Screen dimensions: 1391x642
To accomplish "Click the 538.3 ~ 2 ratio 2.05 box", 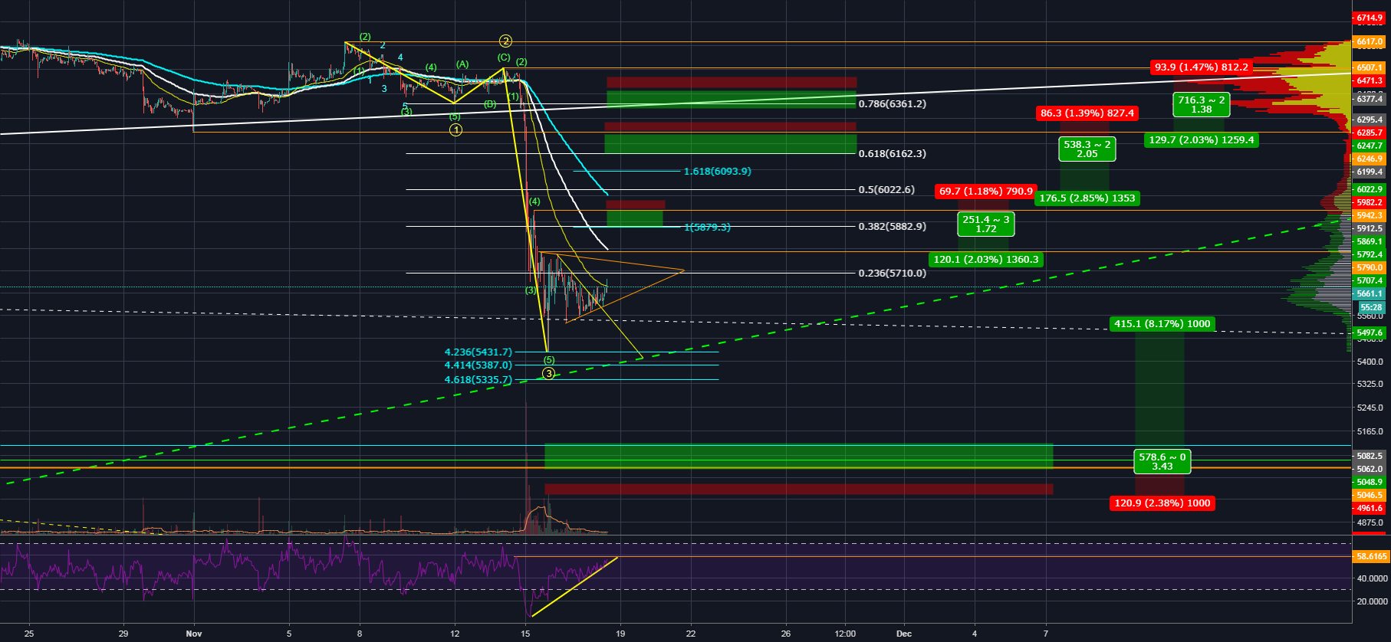I will 1087,149.
